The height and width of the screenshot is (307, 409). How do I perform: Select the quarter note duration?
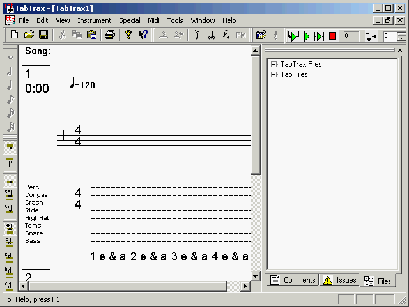(x=10, y=85)
